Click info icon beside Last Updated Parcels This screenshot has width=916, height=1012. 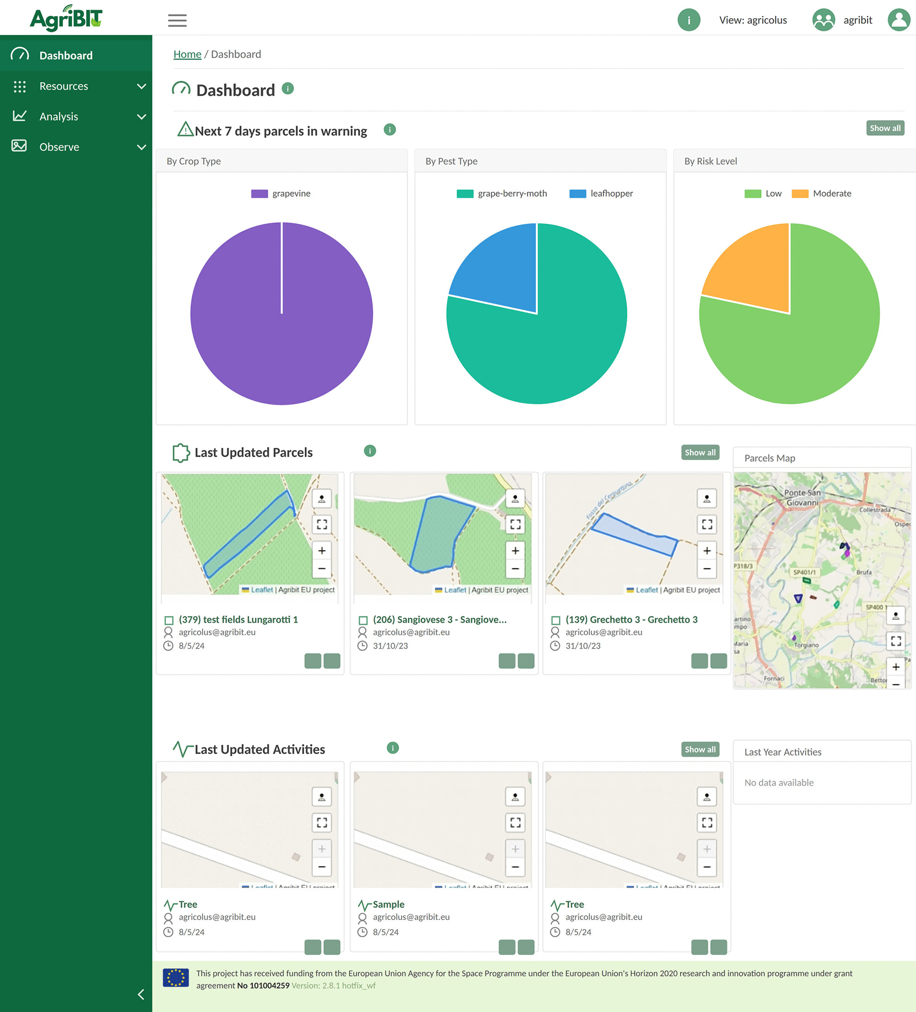(x=370, y=451)
